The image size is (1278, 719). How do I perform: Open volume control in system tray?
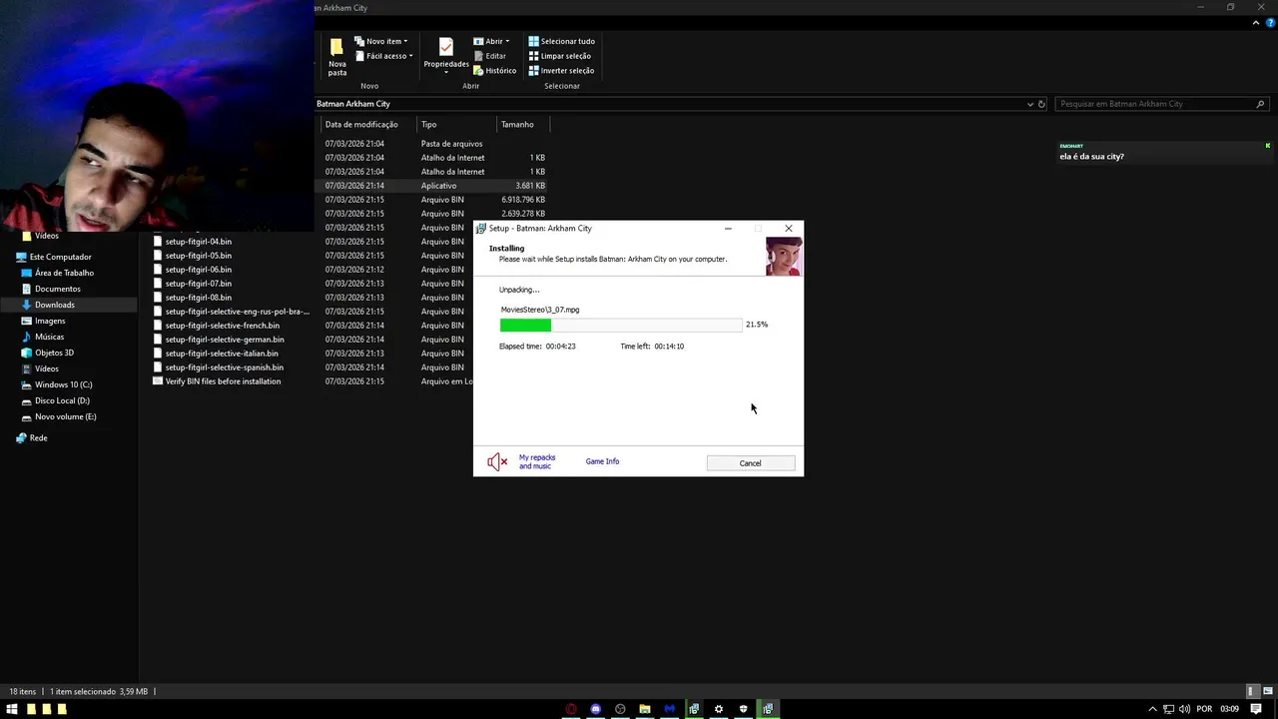coord(1184,709)
